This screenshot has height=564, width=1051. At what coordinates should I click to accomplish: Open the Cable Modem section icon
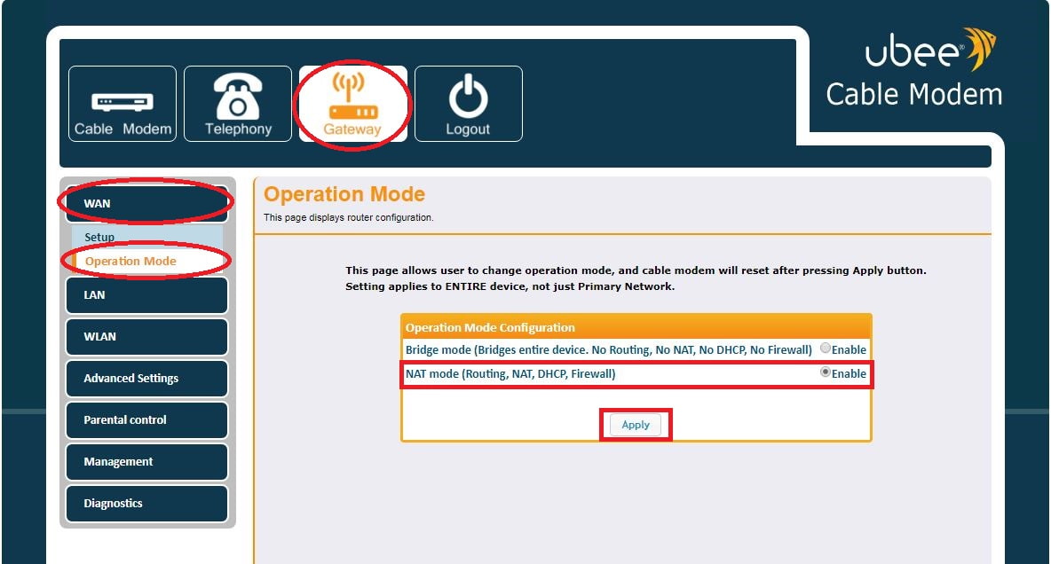point(122,104)
